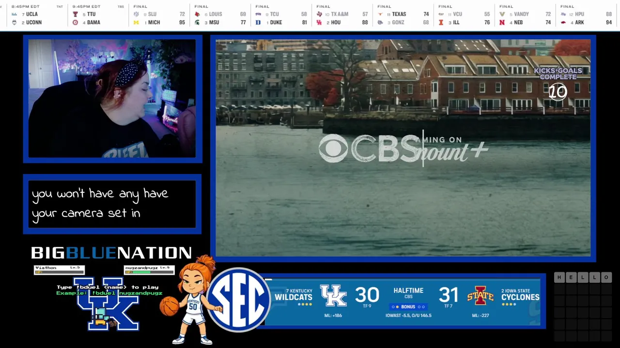Click the live caption text box
The height and width of the screenshot is (348, 620).
[112, 204]
